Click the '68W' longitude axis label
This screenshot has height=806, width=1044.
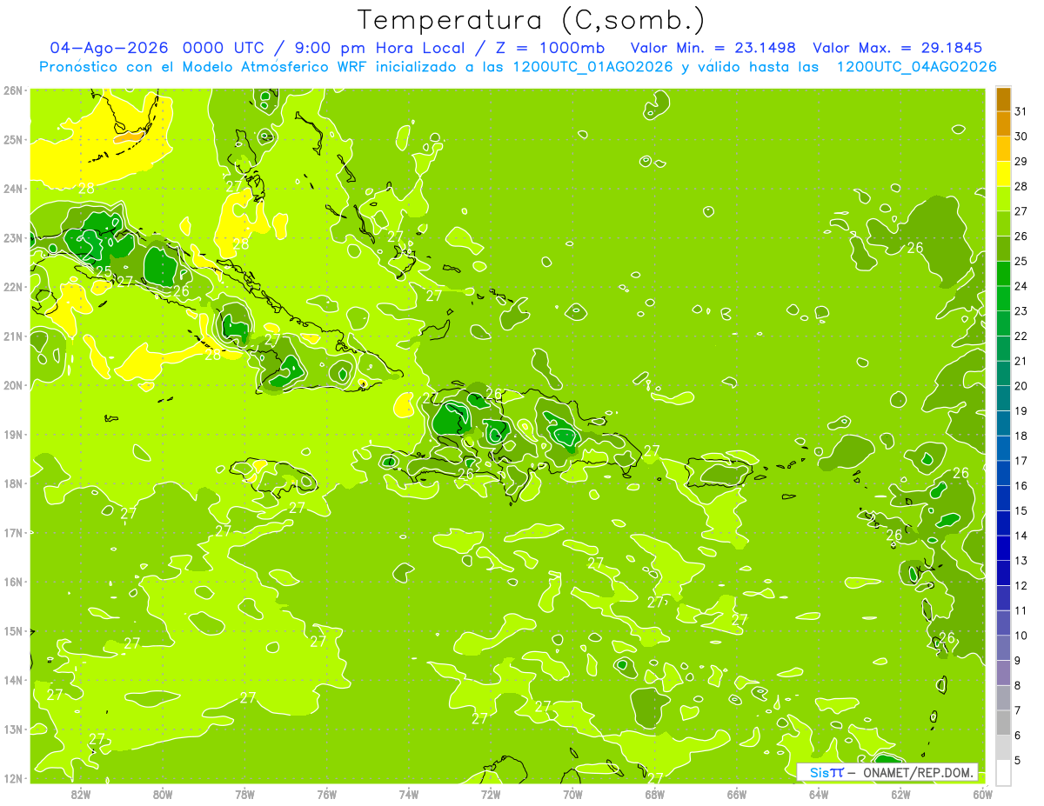tap(655, 794)
